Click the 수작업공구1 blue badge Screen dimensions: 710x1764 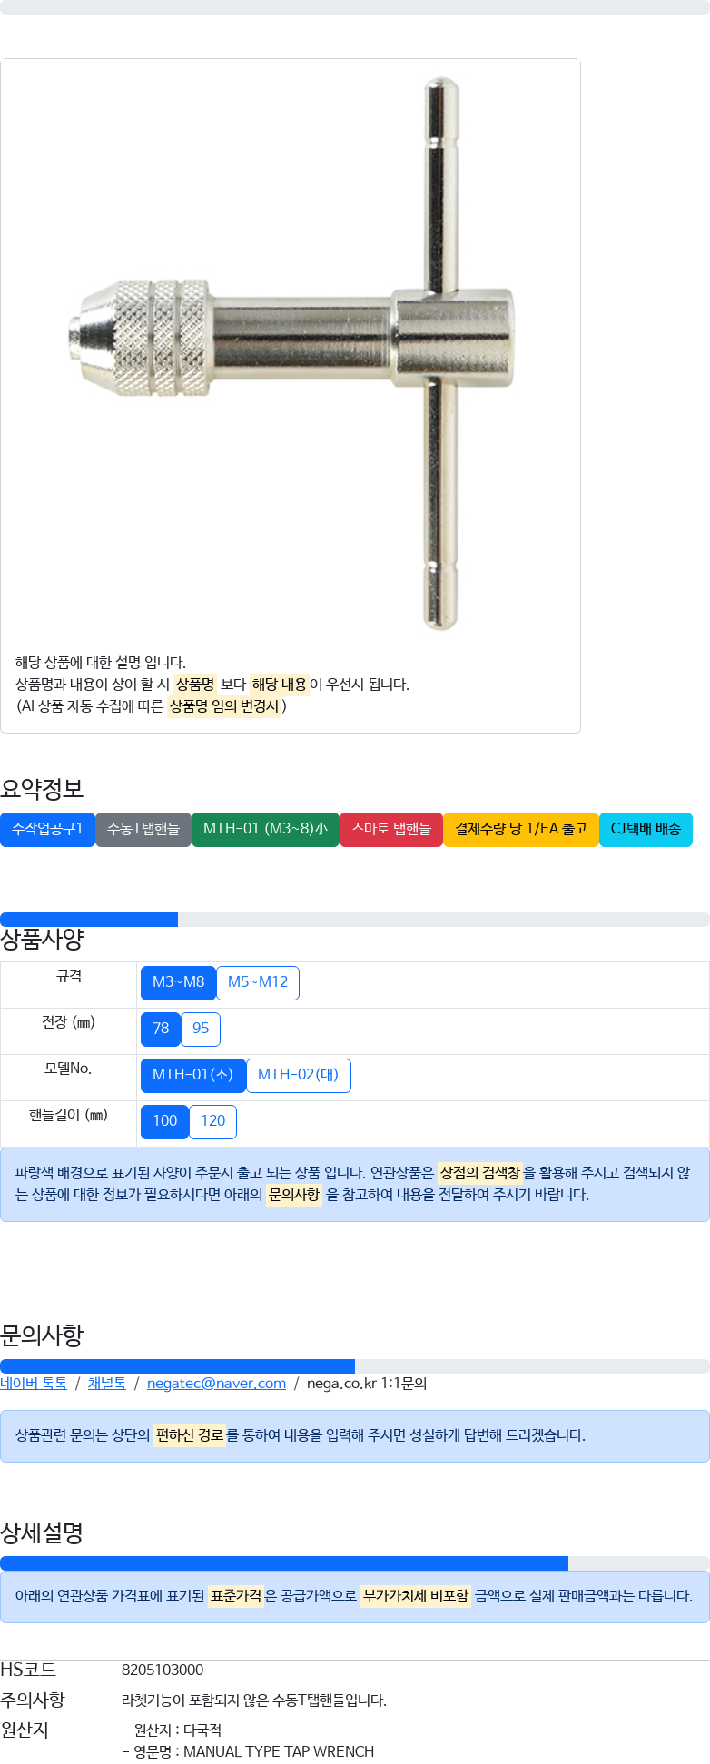click(x=47, y=829)
